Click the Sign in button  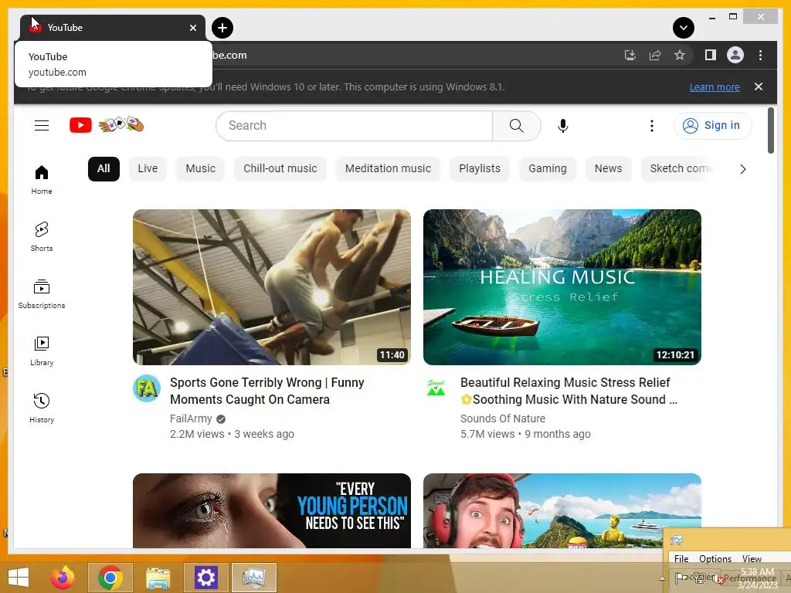tap(712, 126)
